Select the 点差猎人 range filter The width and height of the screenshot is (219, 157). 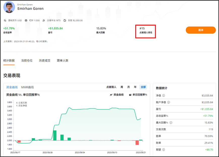click(111, 87)
